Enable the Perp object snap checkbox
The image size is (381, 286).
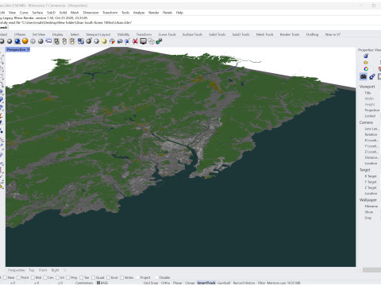67,277
